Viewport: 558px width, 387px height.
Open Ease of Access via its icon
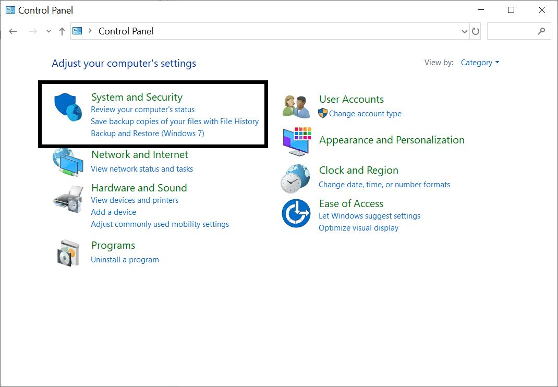point(296,213)
